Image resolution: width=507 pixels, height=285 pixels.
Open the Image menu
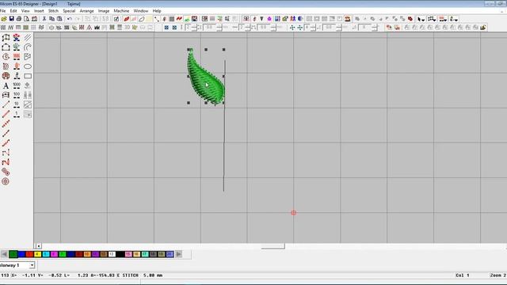coord(104,10)
